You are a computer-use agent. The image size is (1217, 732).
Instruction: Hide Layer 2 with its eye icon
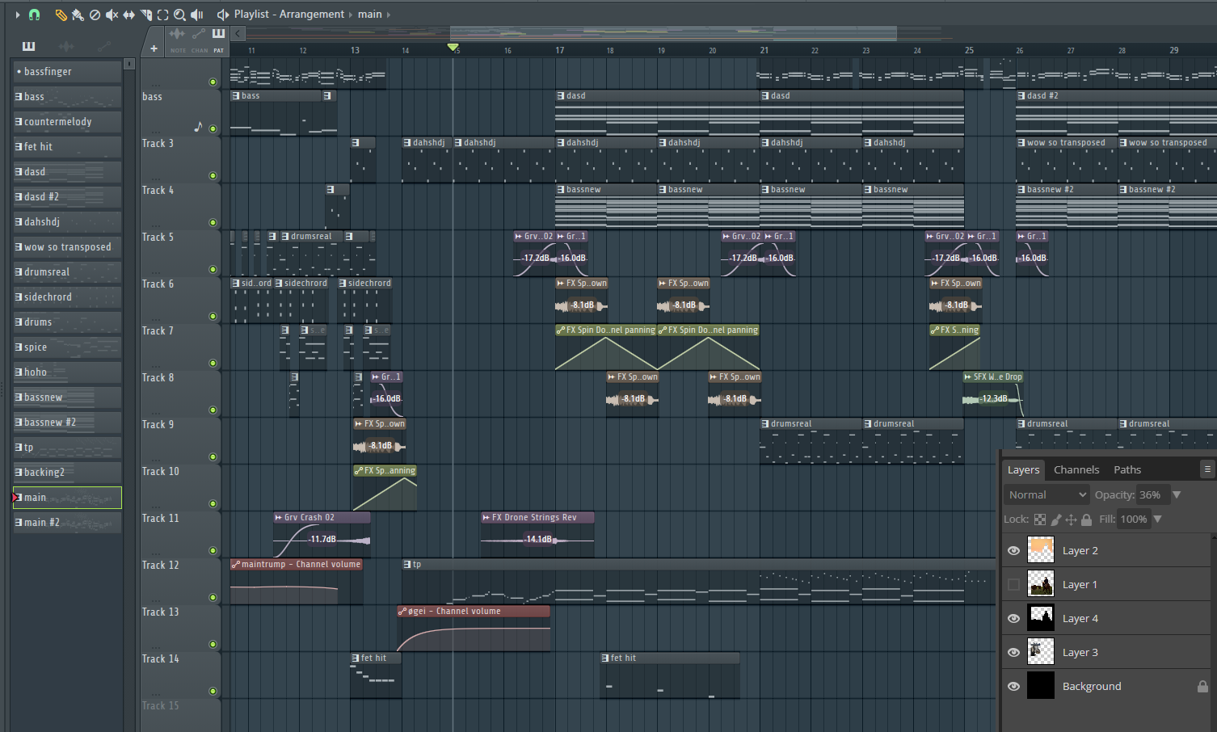coord(1013,550)
